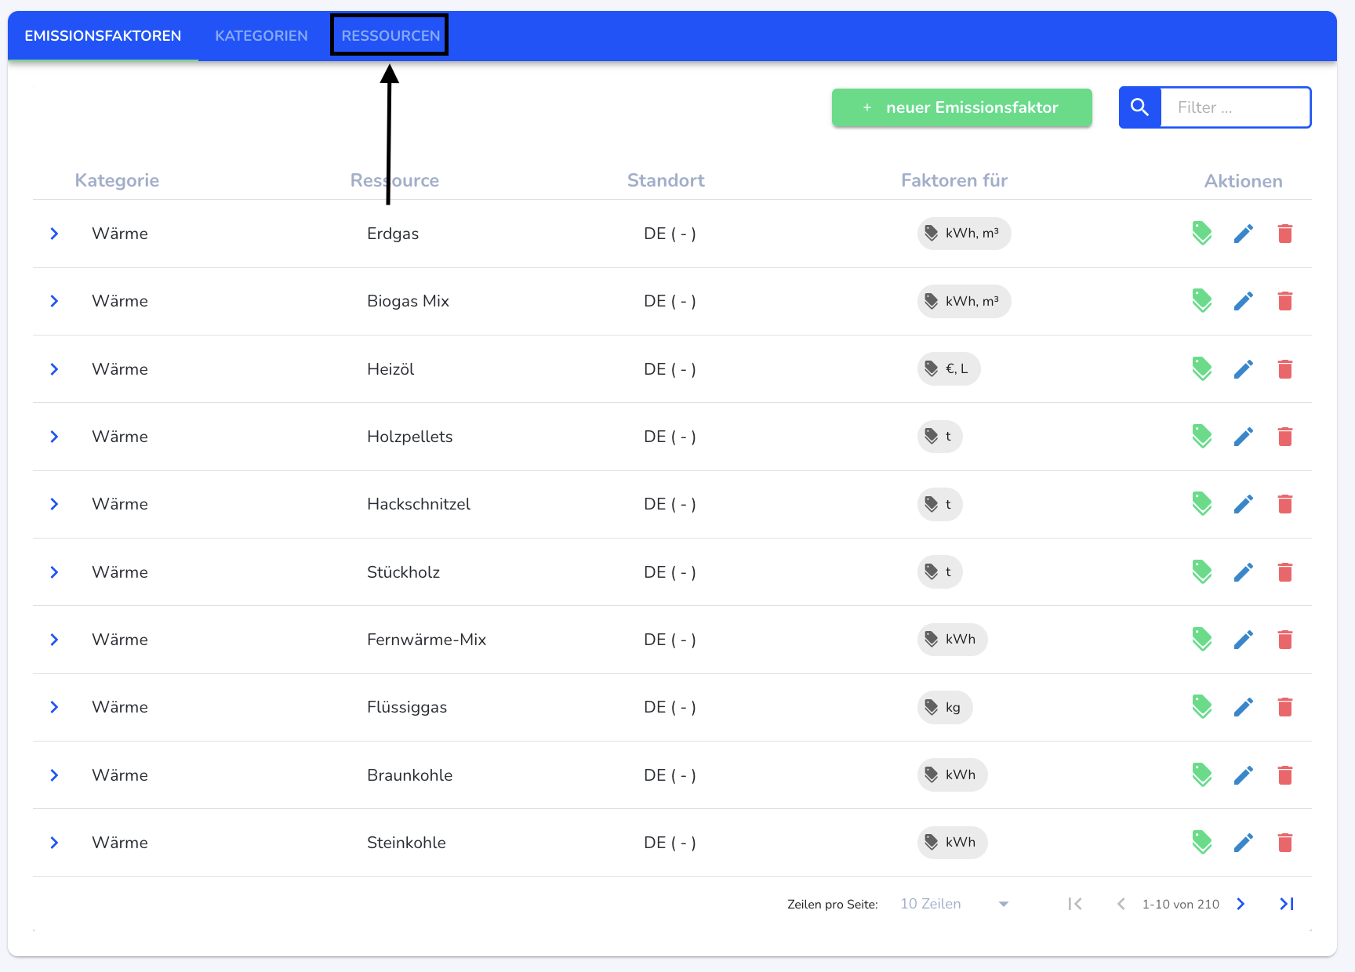Expand the Biogas Mix row
1355x972 pixels.
54,301
